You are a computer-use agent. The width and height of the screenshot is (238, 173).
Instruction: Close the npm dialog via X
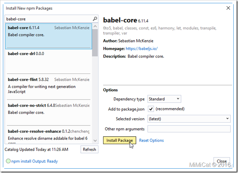pos(228,8)
